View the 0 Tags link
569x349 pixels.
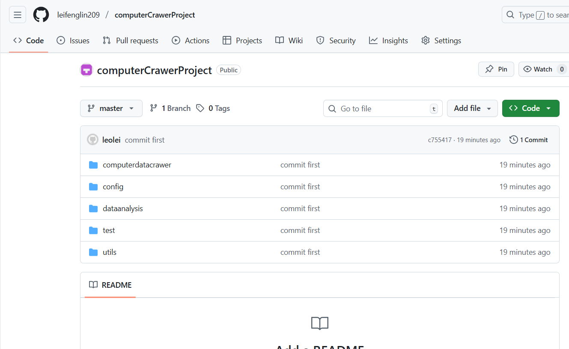[x=213, y=108]
